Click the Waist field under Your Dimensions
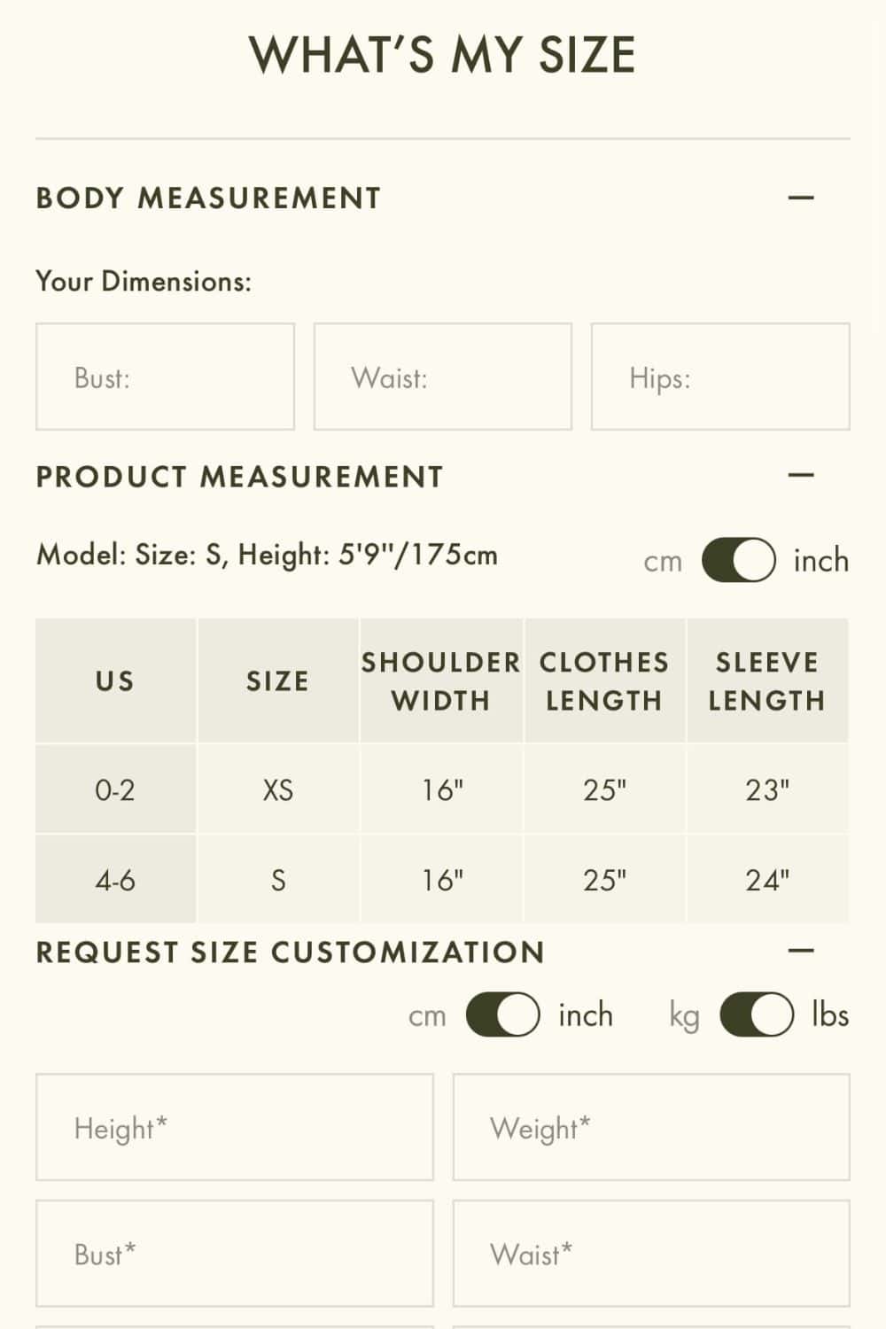Image resolution: width=886 pixels, height=1329 pixels. coord(443,377)
